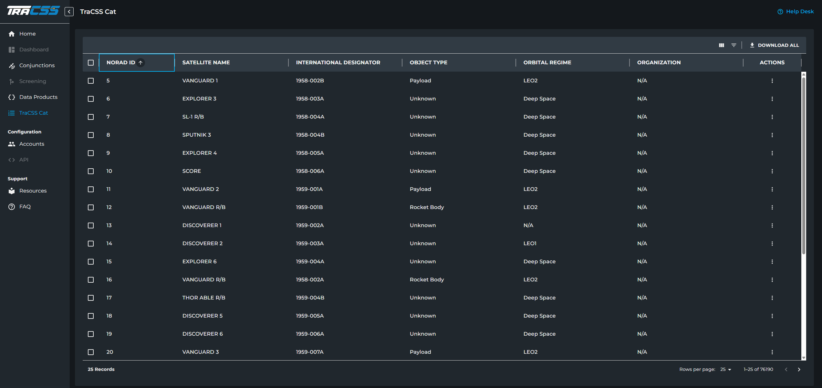The image size is (822, 388).
Task: Navigate to Data Products page
Action: pos(38,97)
